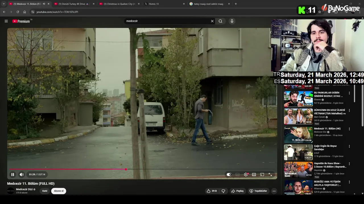
Task: Close the Christmas in Quebec City tab
Action: pos(139,4)
